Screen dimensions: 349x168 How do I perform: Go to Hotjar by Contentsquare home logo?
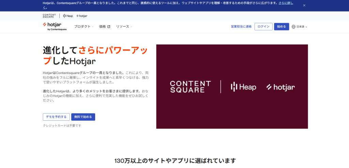tap(55, 26)
